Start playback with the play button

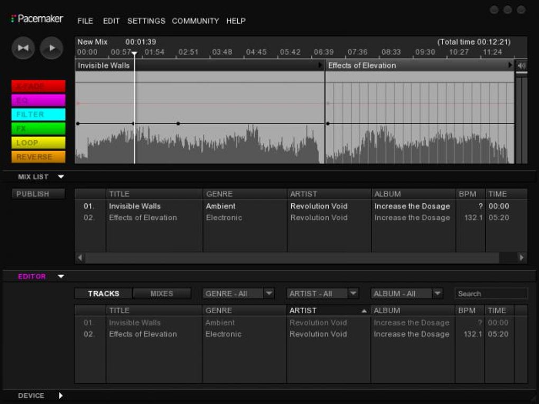point(52,48)
